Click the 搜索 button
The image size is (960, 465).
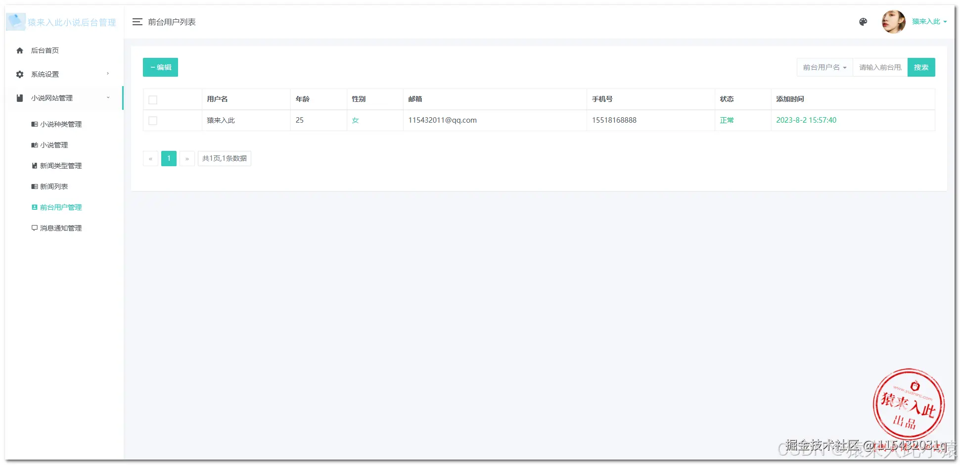[x=921, y=67]
